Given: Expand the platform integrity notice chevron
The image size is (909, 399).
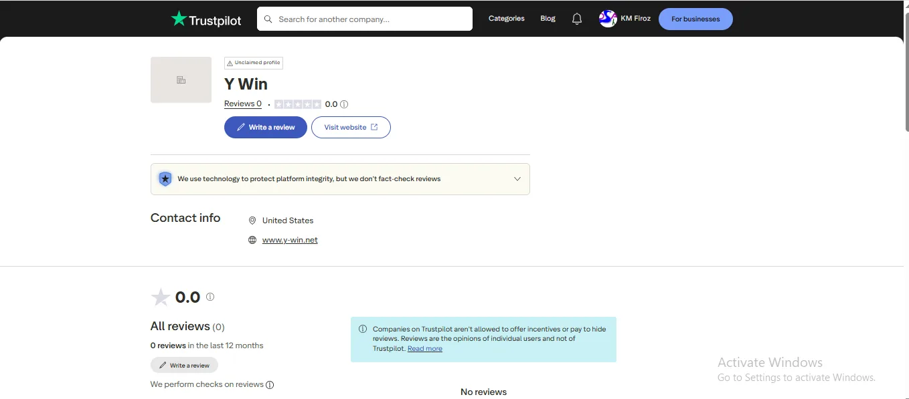Looking at the screenshot, I should (x=517, y=179).
